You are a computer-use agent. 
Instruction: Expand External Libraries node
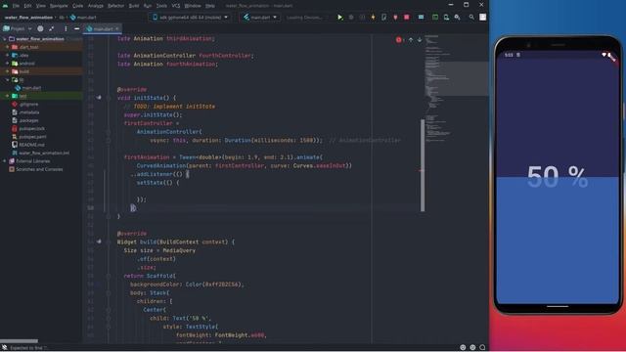[5, 160]
